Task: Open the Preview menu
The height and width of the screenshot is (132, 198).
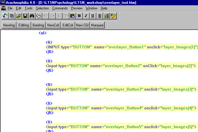Action: point(77,8)
